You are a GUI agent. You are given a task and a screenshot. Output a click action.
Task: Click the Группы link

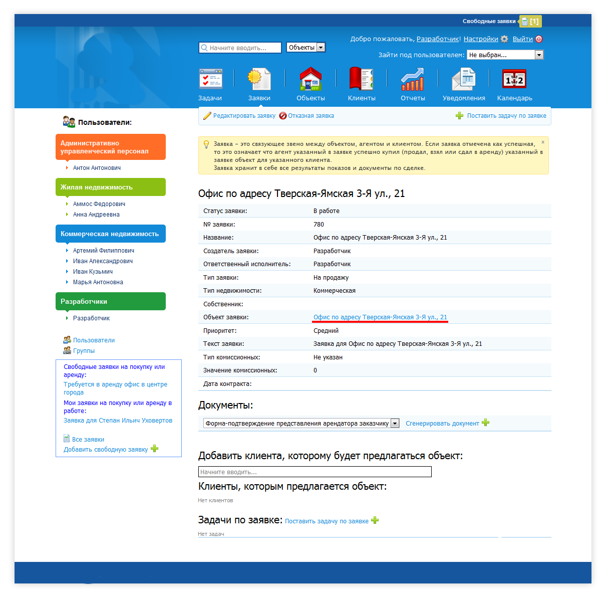(x=84, y=351)
